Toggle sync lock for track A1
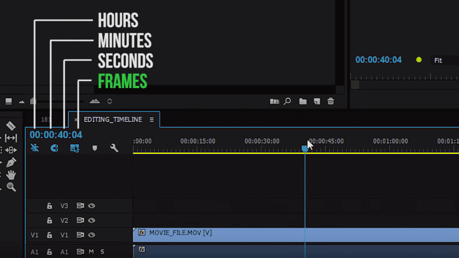This screenshot has height=258, width=459. tap(80, 252)
